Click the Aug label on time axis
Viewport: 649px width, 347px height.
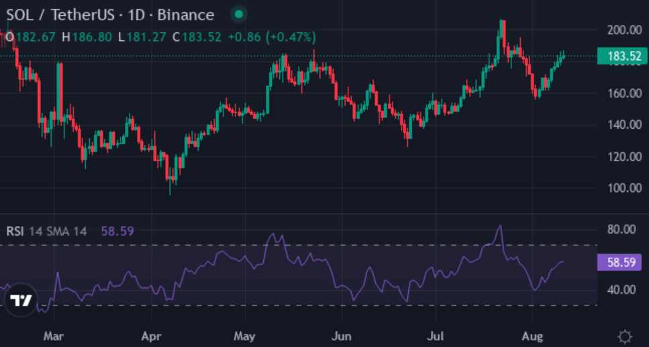point(532,336)
